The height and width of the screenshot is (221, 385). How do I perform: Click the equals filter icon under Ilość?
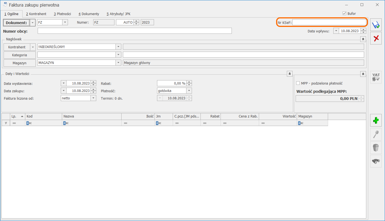pos(125,123)
